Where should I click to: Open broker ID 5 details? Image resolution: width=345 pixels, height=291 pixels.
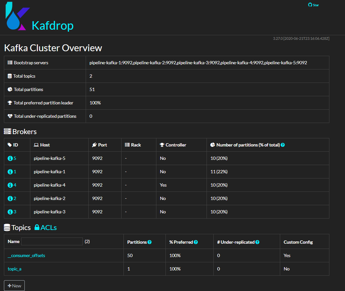15,159
